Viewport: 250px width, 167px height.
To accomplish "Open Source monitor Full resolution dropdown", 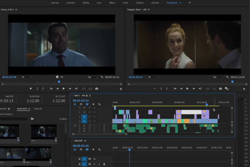I will pyautogui.click(x=92, y=77).
